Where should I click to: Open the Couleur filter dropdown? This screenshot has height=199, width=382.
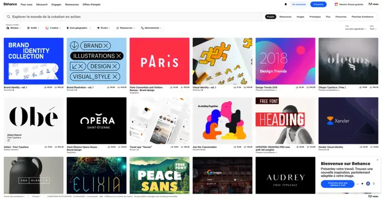[53, 28]
